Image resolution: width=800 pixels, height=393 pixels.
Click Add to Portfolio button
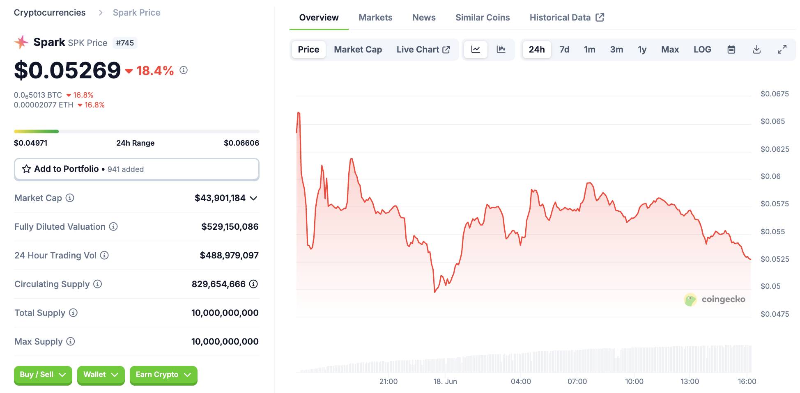[x=136, y=169]
